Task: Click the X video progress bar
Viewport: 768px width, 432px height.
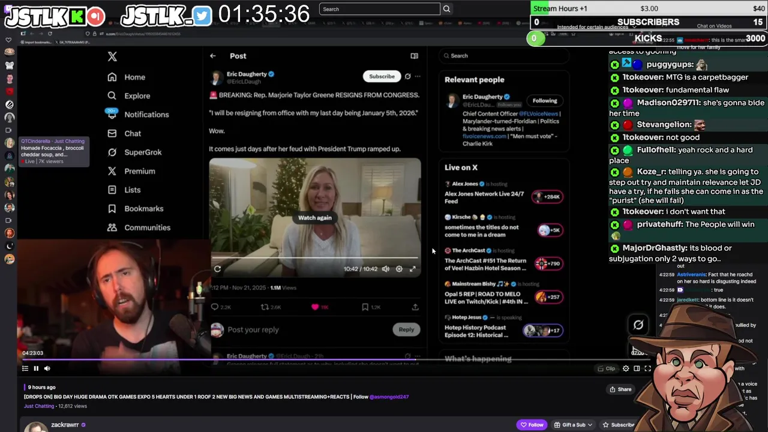Action: [x=315, y=258]
